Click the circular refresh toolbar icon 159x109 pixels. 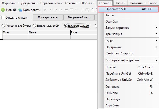tap(87, 10)
